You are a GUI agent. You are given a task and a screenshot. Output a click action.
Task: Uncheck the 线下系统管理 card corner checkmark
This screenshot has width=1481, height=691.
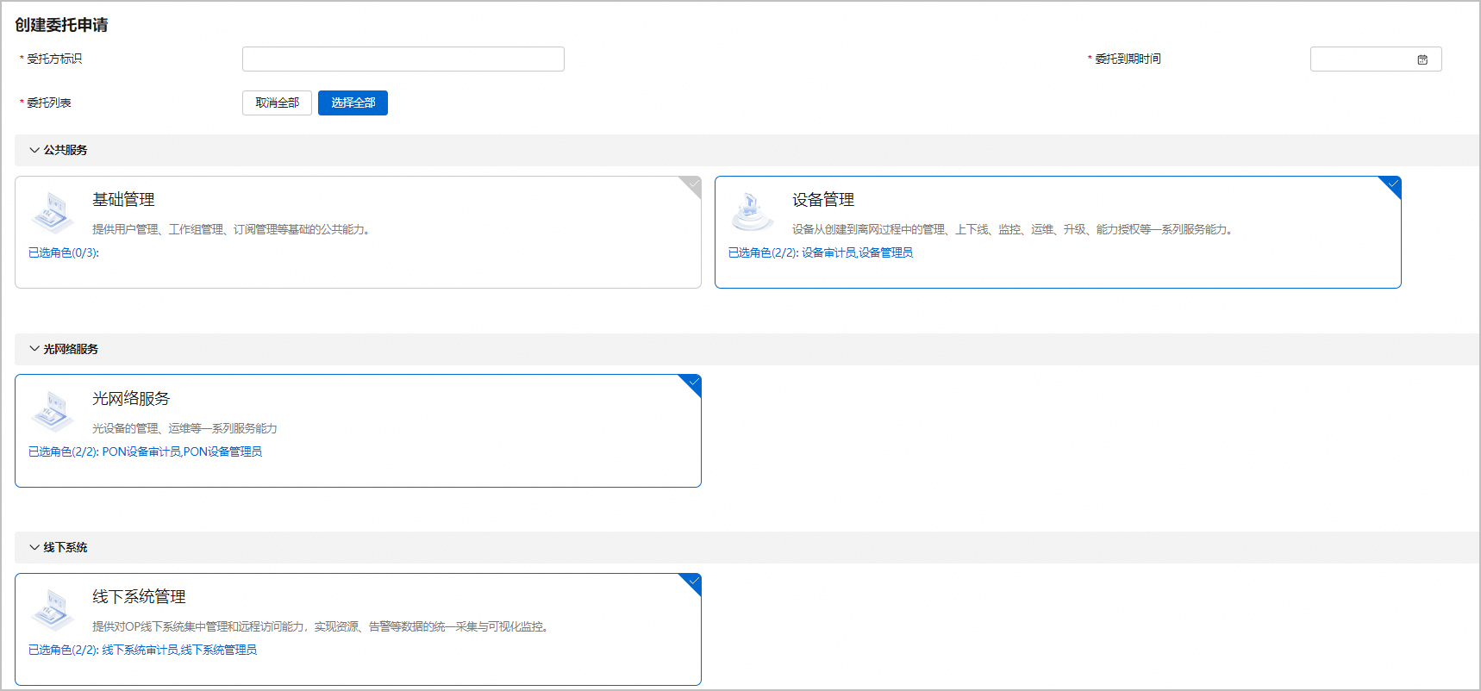[692, 582]
